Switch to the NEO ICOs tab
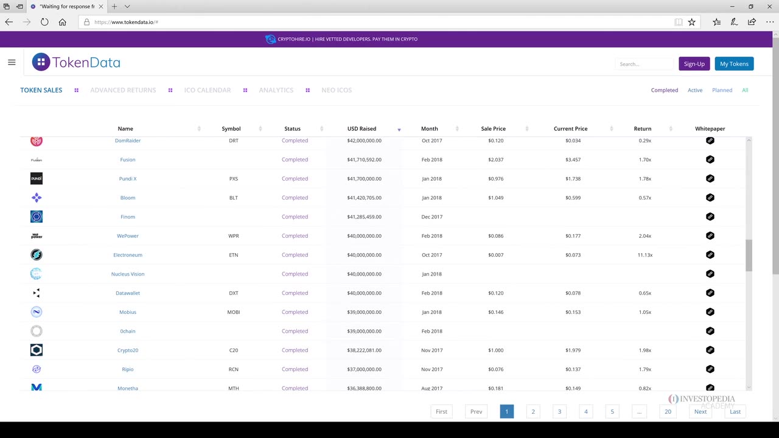 (x=337, y=90)
